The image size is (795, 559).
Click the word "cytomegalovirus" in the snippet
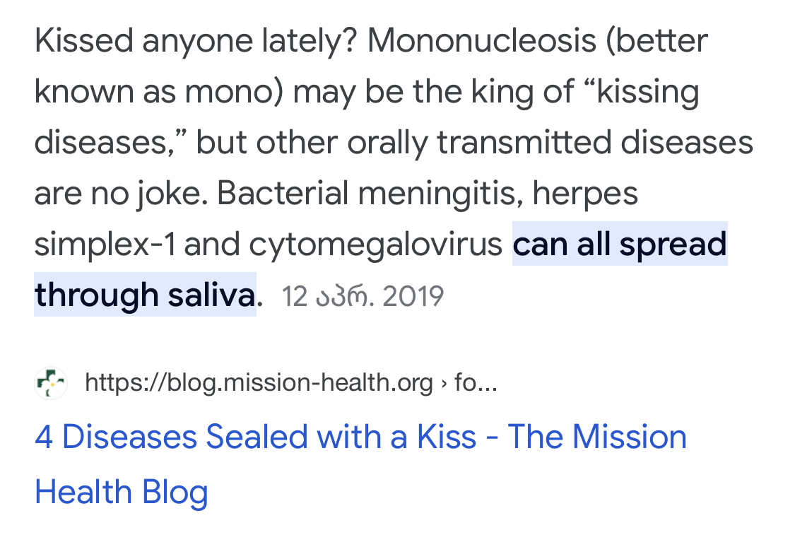375,245
